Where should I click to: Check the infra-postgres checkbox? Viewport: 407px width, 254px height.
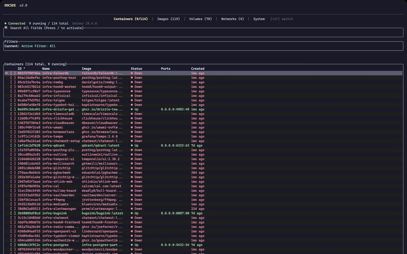pyautogui.click(x=13, y=245)
